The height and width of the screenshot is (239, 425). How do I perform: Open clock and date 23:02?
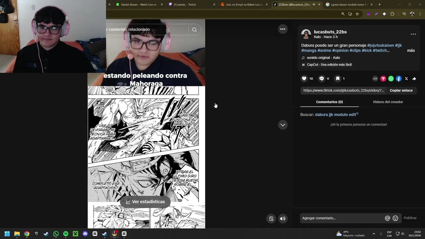click(x=415, y=234)
